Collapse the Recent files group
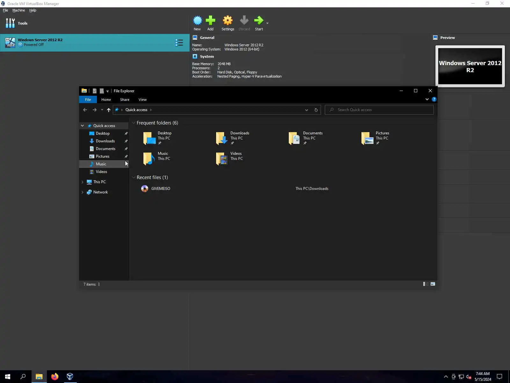Screen dimensions: 510x383 134,177
